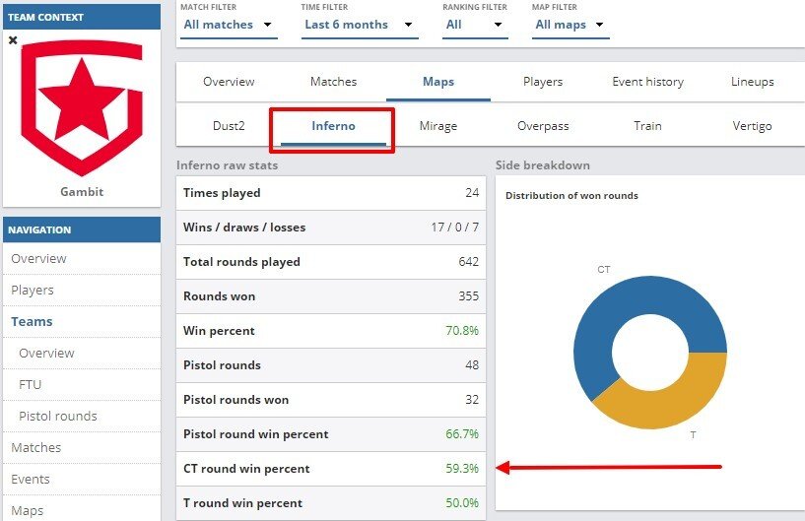
Task: Open the Ranking filter dropdown
Action: click(475, 25)
